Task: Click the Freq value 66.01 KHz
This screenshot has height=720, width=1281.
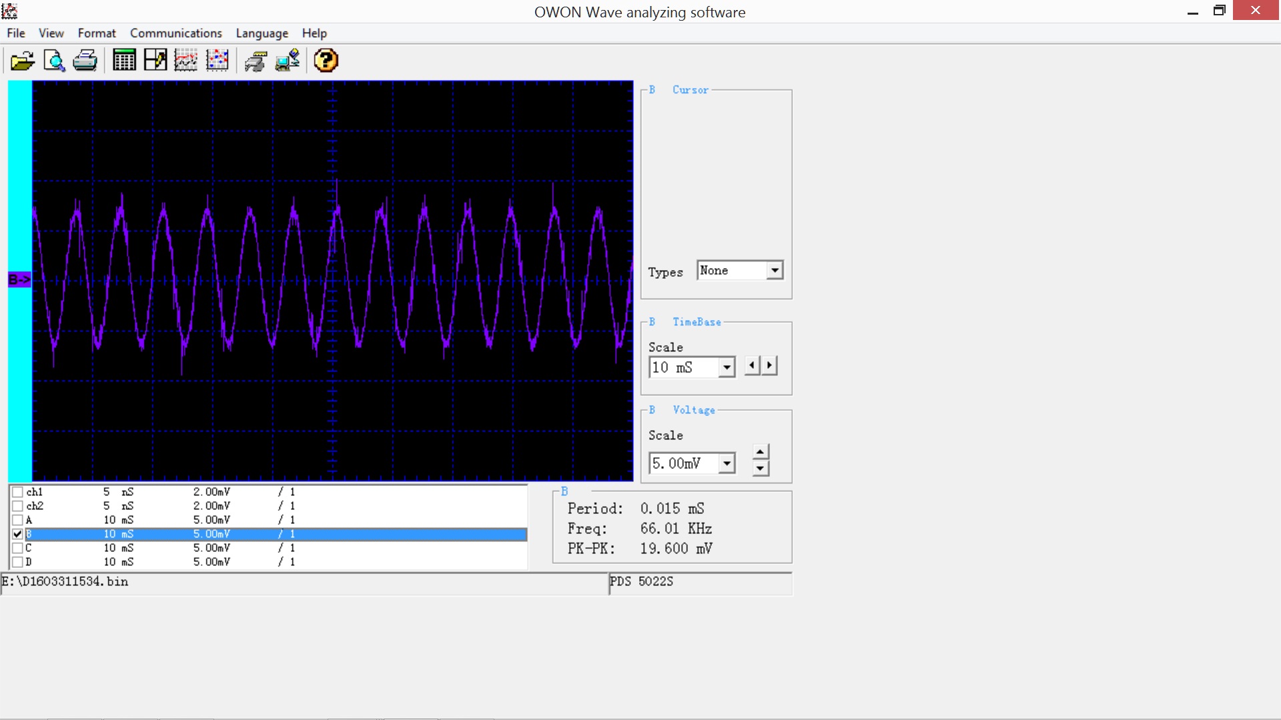Action: point(677,529)
